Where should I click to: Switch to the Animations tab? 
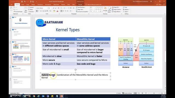[48, 5]
